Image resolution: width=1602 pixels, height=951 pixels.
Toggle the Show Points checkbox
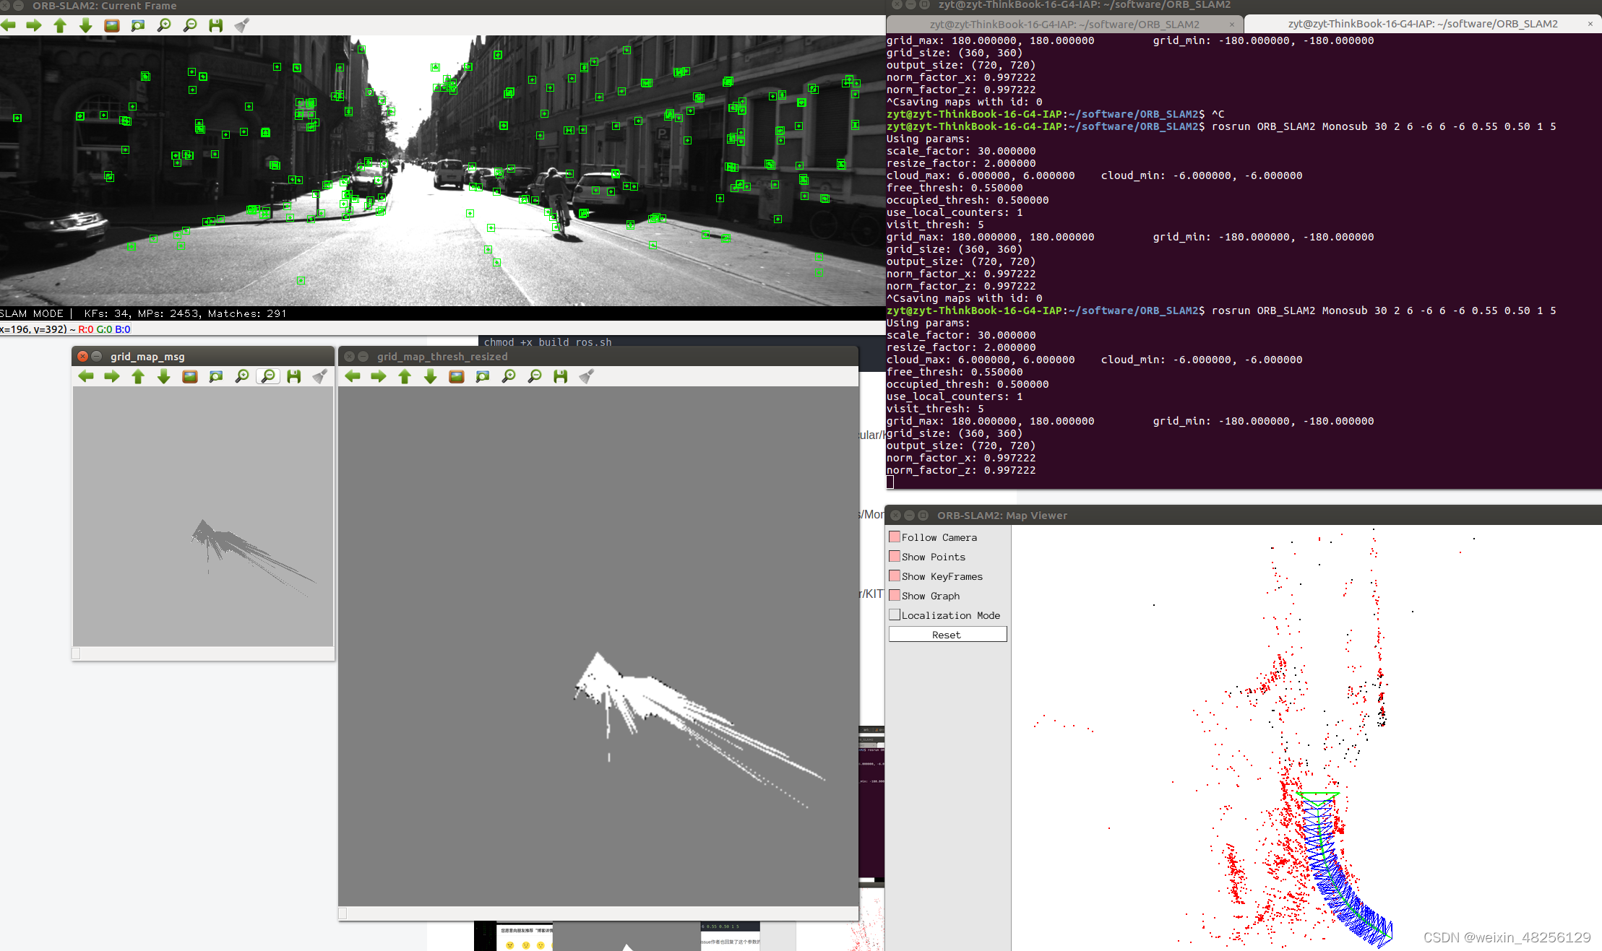(x=896, y=556)
